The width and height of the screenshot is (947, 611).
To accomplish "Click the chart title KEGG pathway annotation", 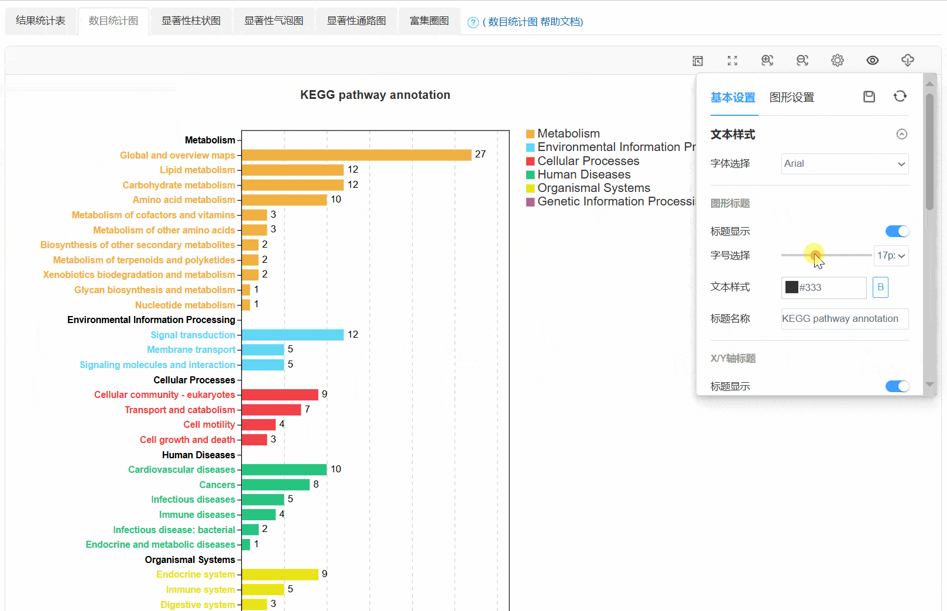I will [375, 95].
